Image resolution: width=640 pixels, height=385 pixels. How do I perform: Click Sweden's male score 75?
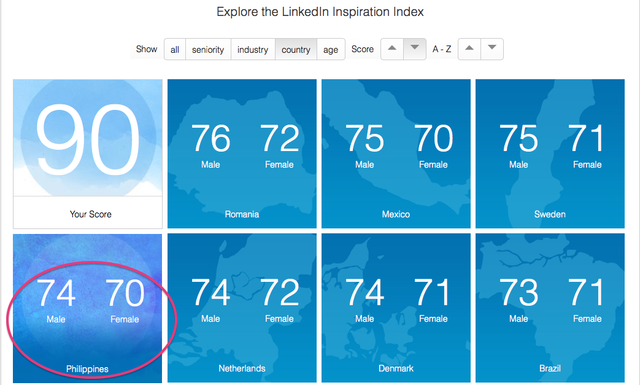[519, 138]
